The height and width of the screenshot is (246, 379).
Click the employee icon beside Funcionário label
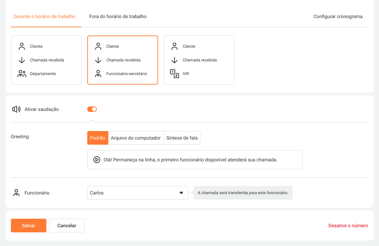[x=16, y=193]
